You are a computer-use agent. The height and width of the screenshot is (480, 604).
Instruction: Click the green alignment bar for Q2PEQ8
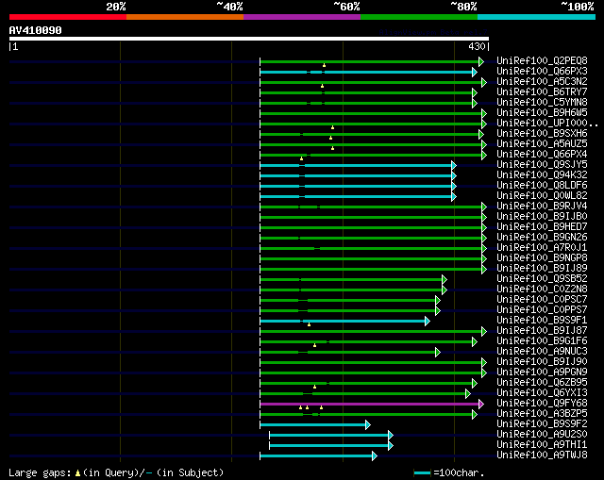click(369, 61)
